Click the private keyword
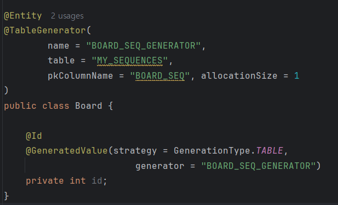The image size is (338, 205). coord(45,181)
